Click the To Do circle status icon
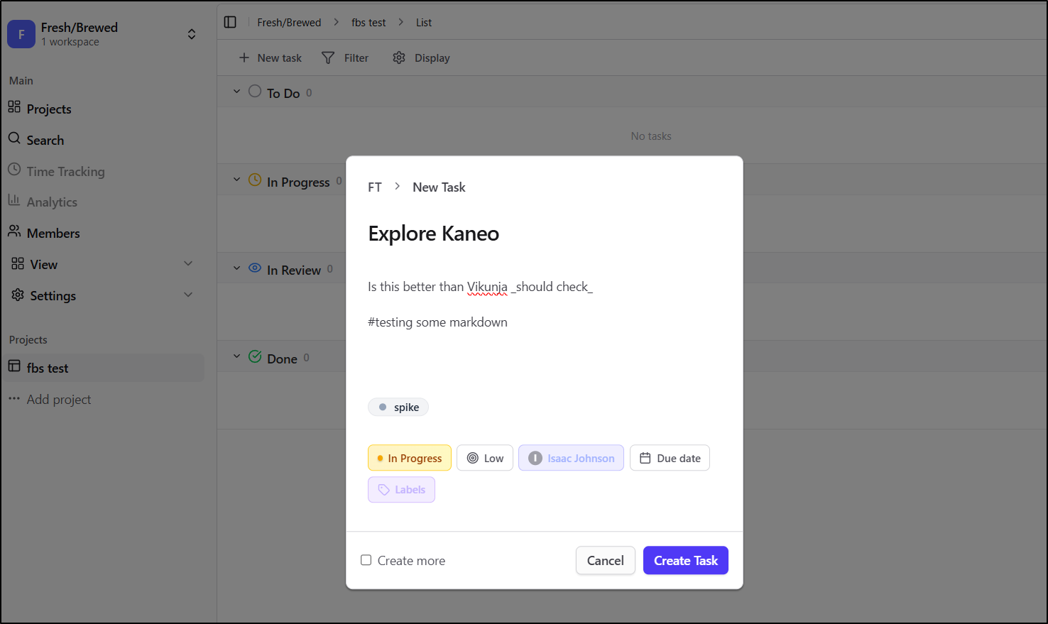This screenshot has width=1048, height=624. (x=255, y=91)
